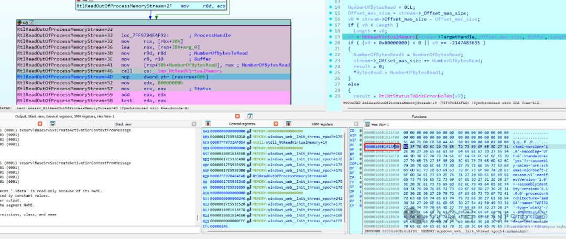Click the graph node color palette icon
Screen dimensions: 566x239
[19, 23]
